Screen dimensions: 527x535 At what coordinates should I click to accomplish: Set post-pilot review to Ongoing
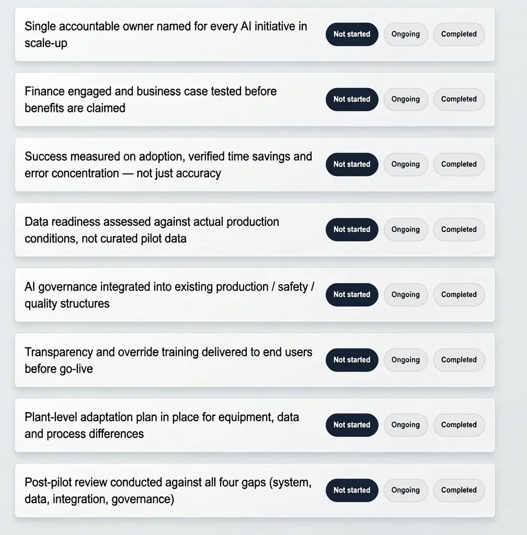click(x=406, y=490)
